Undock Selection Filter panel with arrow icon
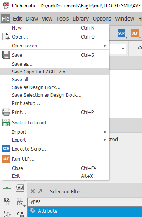This screenshot has width=142, height=217. [40, 191]
